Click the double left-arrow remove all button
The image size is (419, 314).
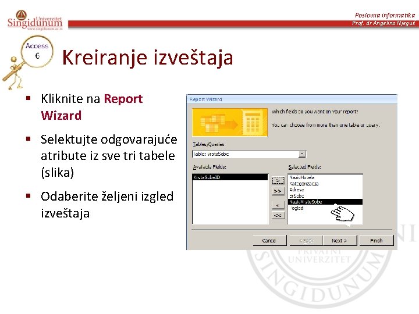278,215
